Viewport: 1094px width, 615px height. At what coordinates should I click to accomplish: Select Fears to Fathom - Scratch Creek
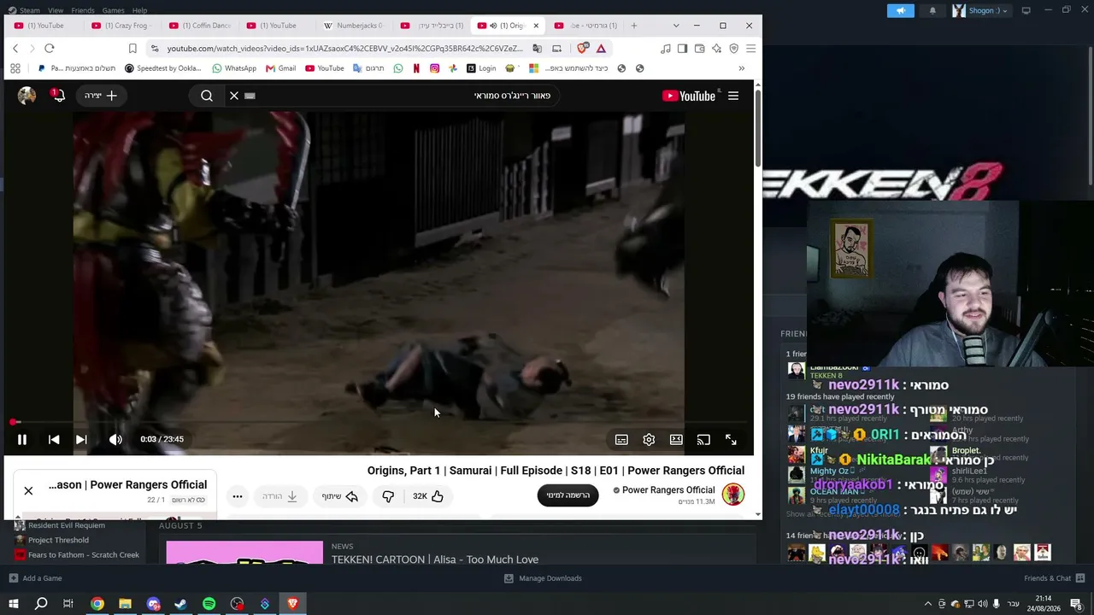click(x=77, y=555)
